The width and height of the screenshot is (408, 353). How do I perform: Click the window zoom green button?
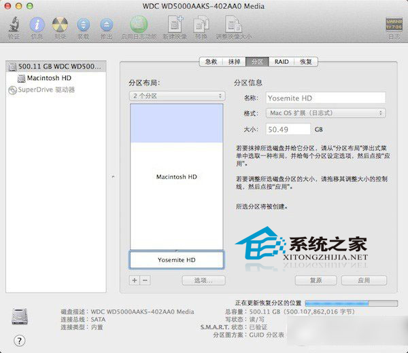(x=30, y=5)
